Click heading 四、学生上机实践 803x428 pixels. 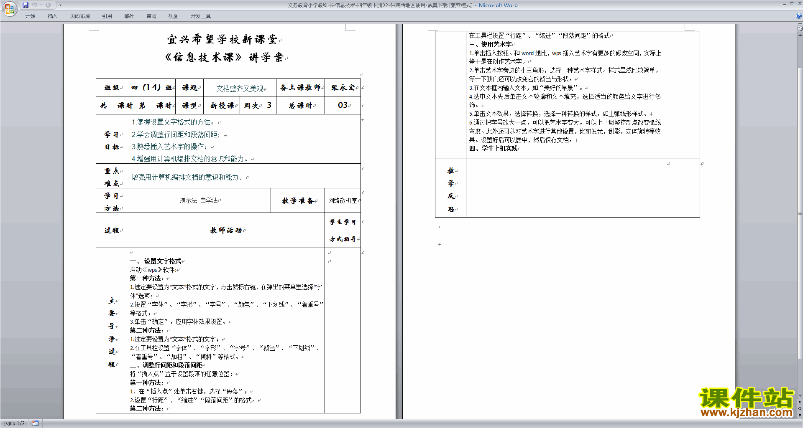pos(493,148)
